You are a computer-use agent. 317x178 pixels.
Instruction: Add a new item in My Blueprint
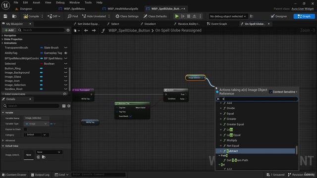tap(9, 30)
